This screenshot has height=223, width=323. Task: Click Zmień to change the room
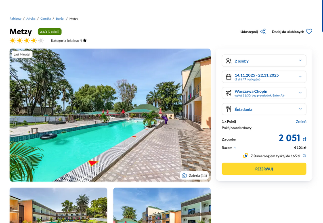[301, 121]
